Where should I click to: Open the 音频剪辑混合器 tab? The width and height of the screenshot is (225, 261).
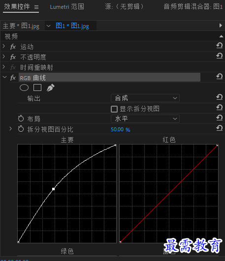click(193, 7)
